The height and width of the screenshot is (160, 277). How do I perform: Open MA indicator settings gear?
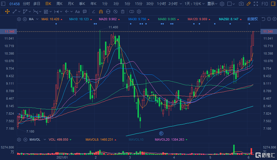click(19, 19)
